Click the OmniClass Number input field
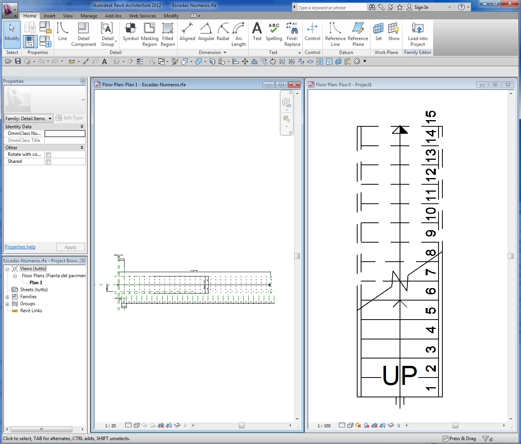 (x=65, y=133)
